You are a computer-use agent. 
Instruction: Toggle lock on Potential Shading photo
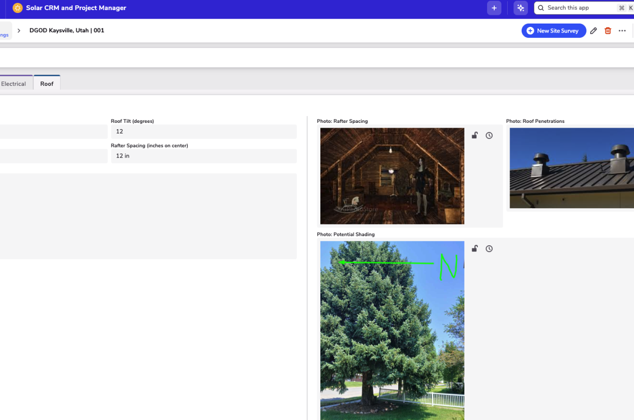click(x=475, y=249)
